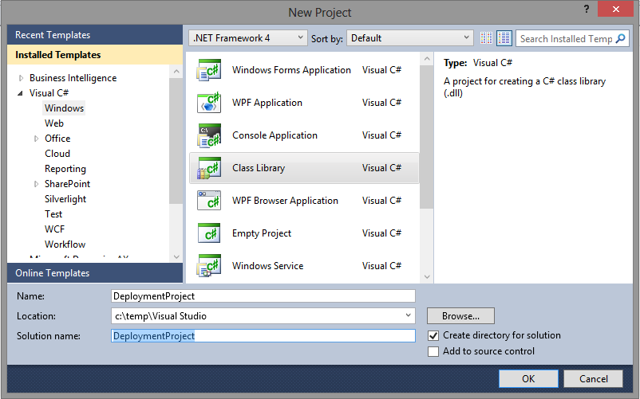Select the Windows tree item
The height and width of the screenshot is (399, 640).
tap(64, 108)
